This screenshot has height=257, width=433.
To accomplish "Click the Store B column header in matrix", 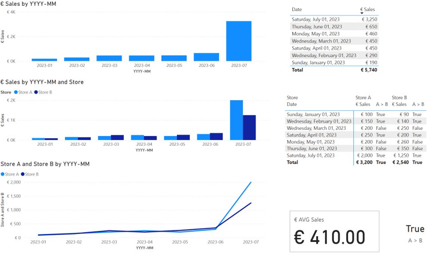I will [399, 97].
